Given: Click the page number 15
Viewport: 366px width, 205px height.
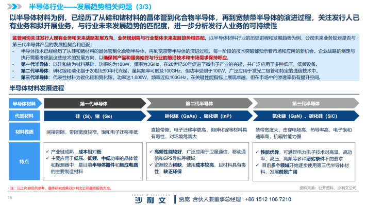Looking at the screenshot, I should coord(10,198).
